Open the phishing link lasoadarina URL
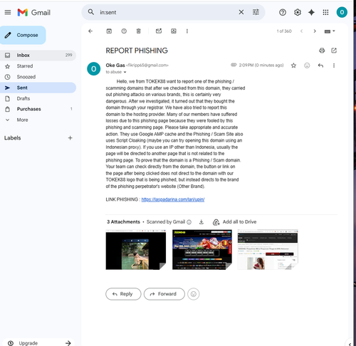 [x=173, y=199]
